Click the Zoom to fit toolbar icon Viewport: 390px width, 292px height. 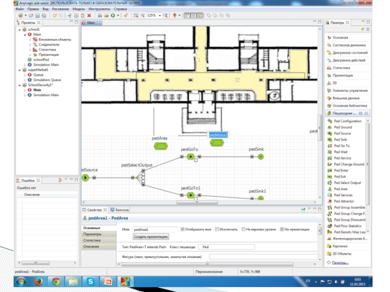(136, 16)
